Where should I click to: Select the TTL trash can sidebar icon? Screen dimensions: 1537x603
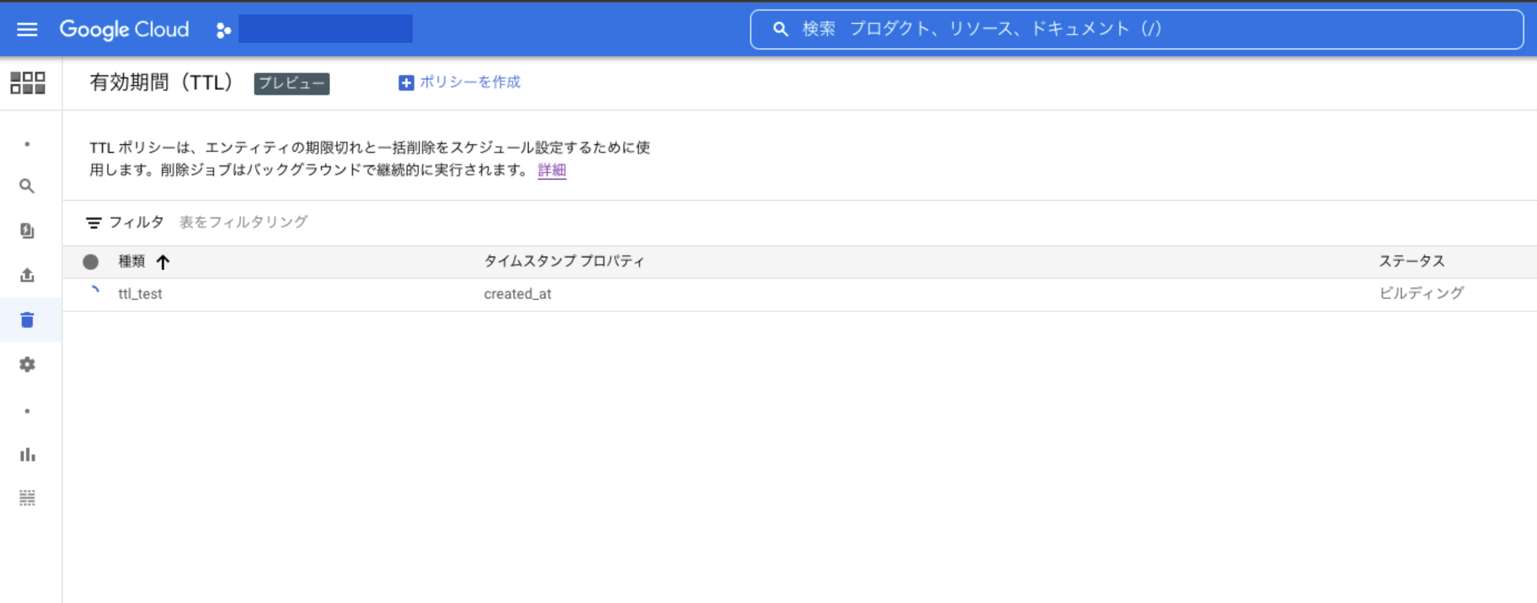(x=27, y=320)
